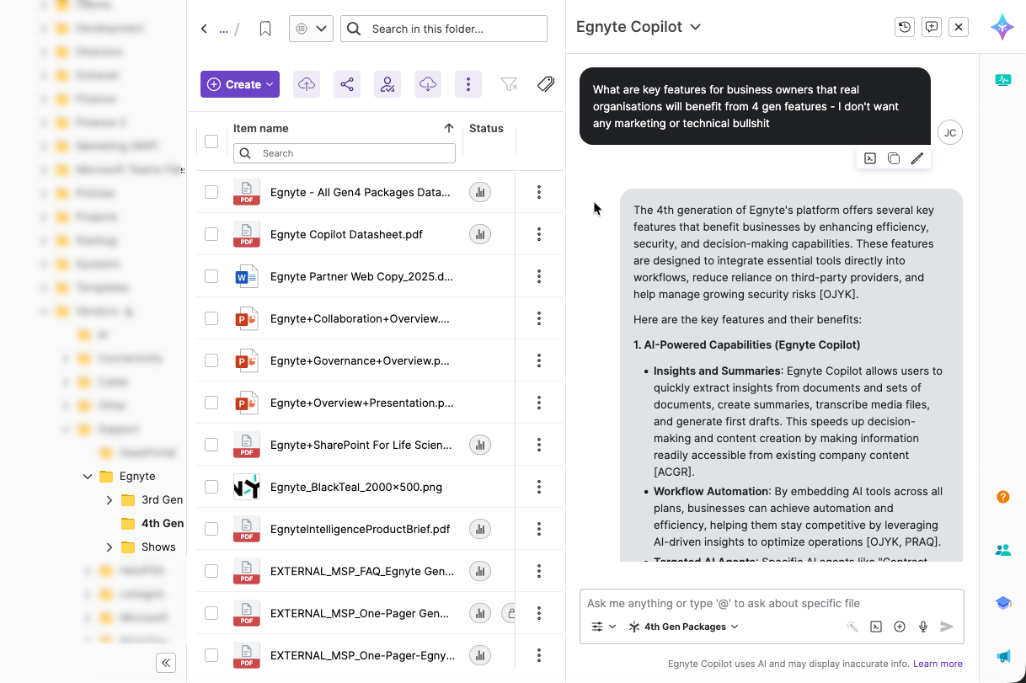Viewport: 1026px width, 683px height.
Task: Click status icon for Egnyte Copilot Datasheet.pdf
Action: point(480,234)
